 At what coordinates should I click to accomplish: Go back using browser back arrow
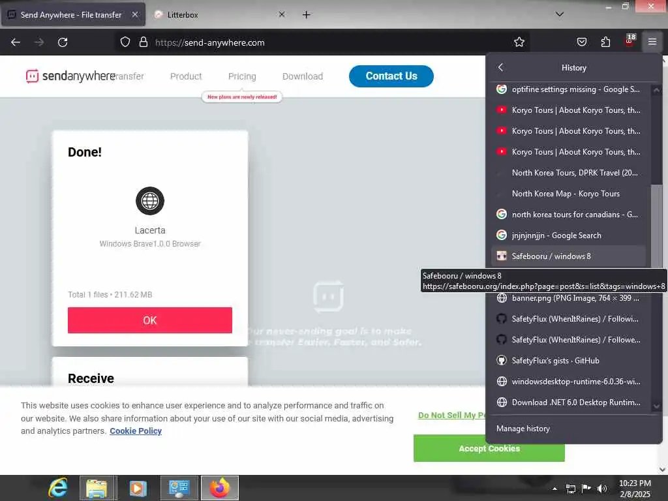16,42
